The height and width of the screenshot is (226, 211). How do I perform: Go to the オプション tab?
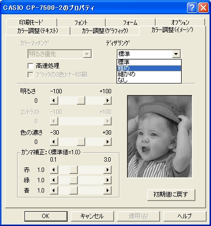click(x=180, y=22)
